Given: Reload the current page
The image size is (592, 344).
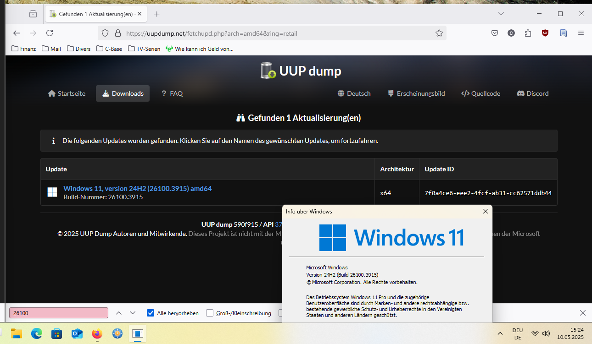Looking at the screenshot, I should (50, 33).
